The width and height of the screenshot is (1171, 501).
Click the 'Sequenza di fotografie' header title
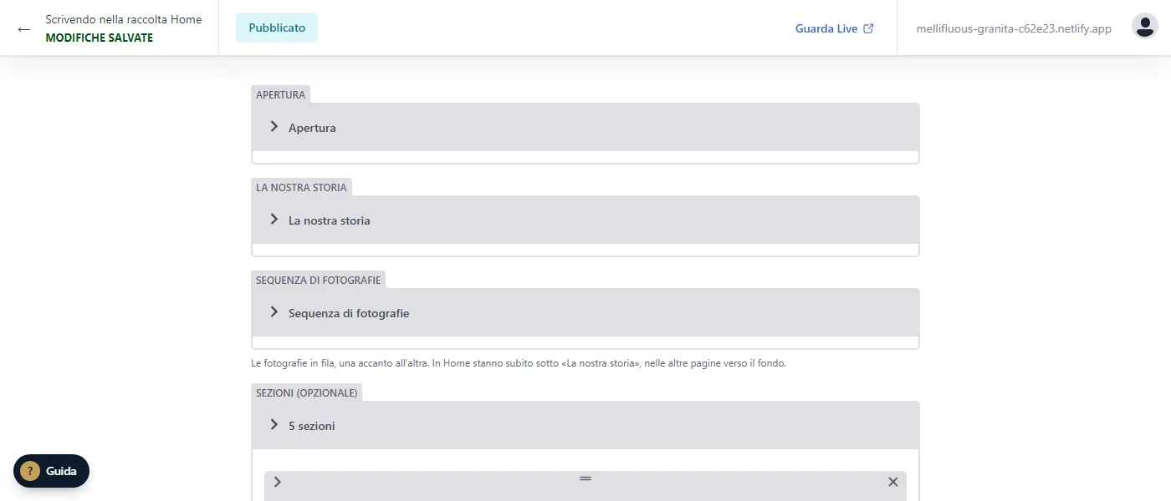point(349,313)
